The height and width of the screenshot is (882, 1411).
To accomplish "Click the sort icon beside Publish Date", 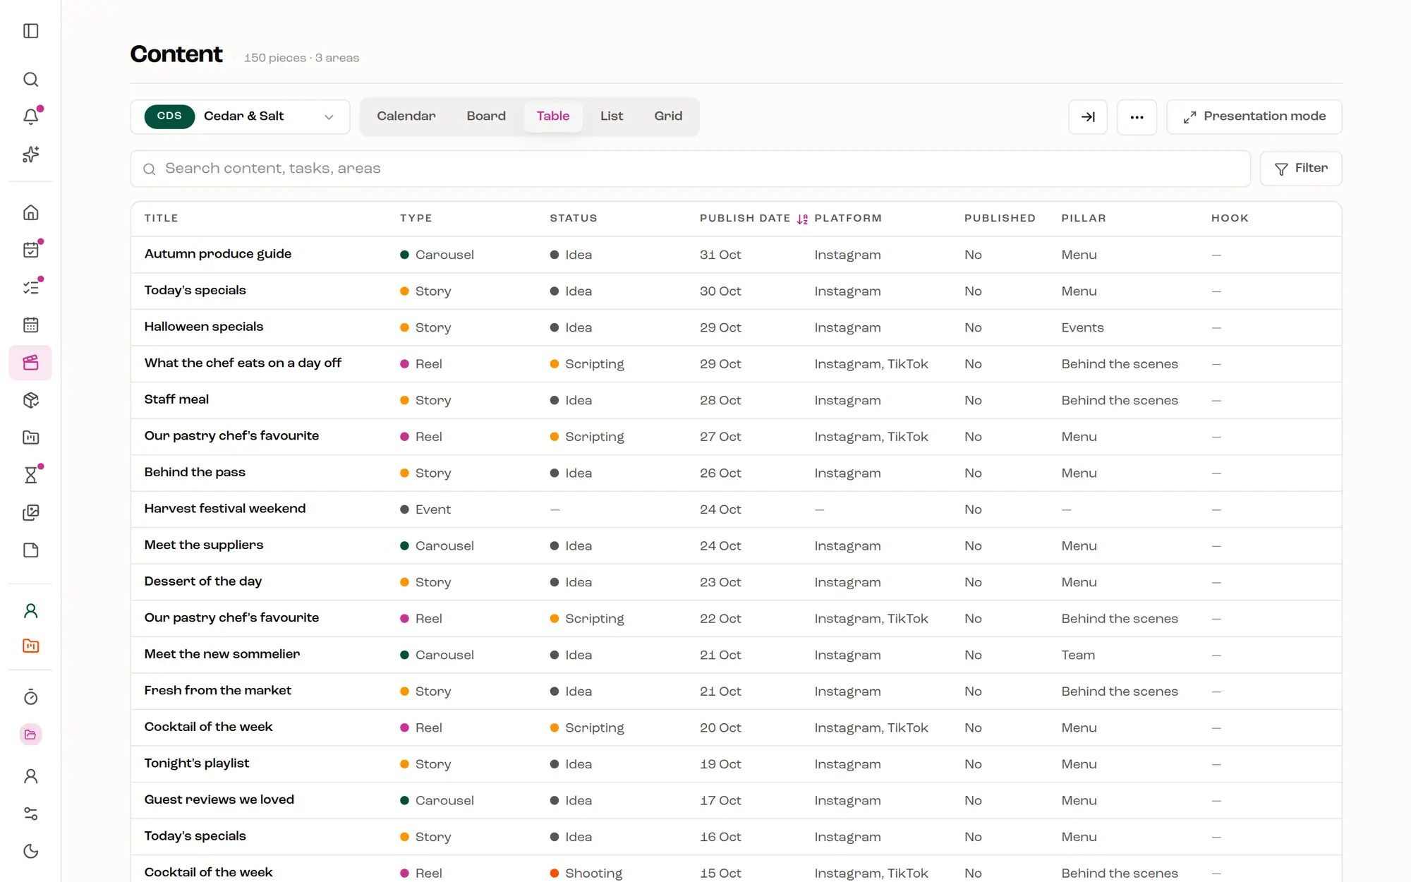I will (802, 219).
